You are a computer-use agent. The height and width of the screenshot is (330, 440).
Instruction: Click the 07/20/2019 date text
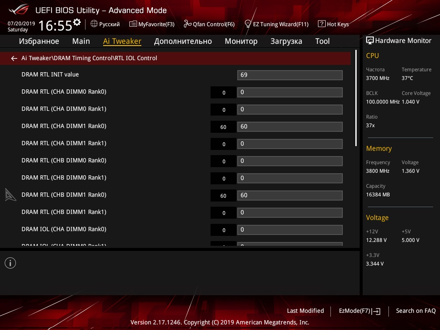tap(21, 24)
